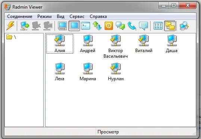Select the Леха computer entry
Viewport: 201px width, 139px height.
[x=60, y=72]
